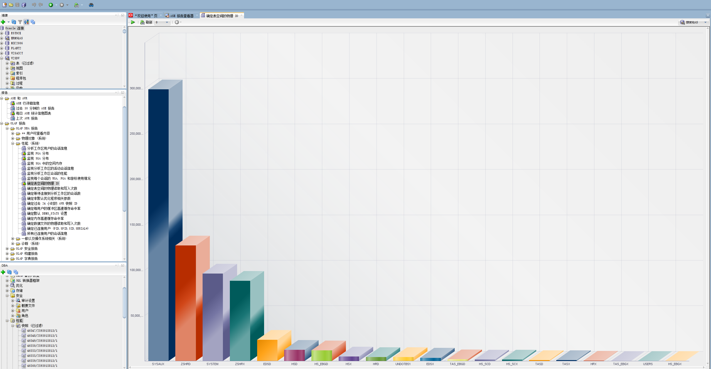Image resolution: width=711 pixels, height=369 pixels.
Task: Switch to the ASH 报告查看器 tab
Action: coord(181,16)
